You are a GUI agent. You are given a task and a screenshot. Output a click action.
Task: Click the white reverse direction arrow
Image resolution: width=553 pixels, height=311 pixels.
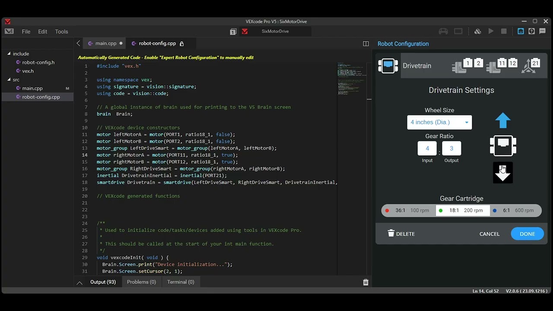click(503, 173)
